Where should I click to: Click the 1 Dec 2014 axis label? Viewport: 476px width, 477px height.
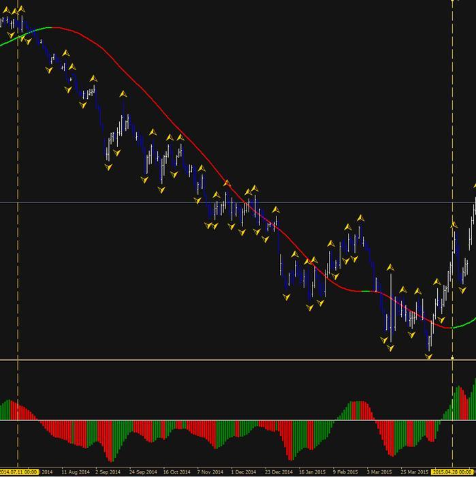(x=244, y=472)
